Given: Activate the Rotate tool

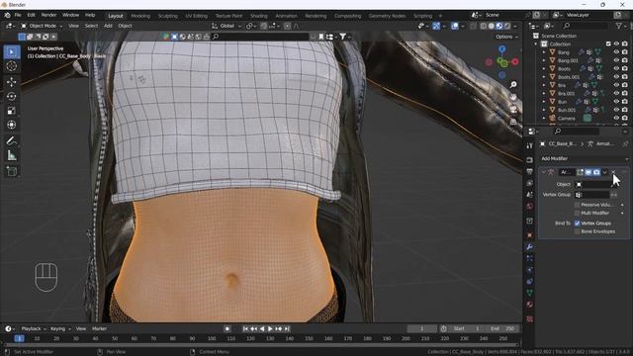Looking at the screenshot, I should click(x=11, y=96).
